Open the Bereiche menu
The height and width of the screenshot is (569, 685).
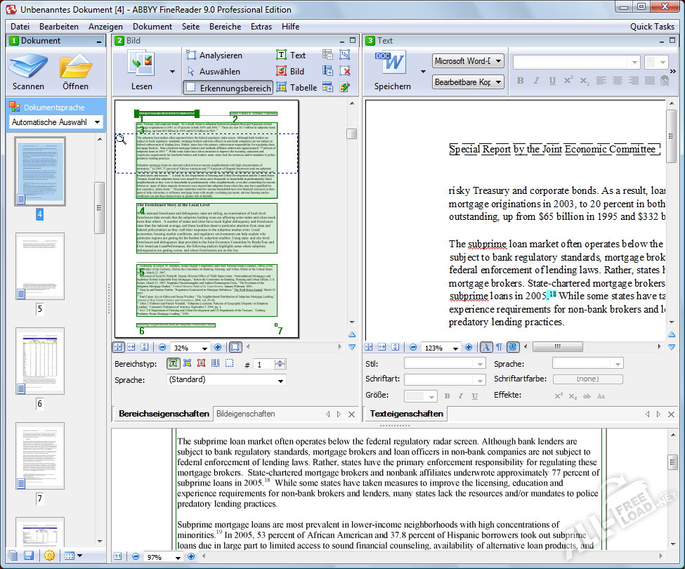[x=225, y=26]
